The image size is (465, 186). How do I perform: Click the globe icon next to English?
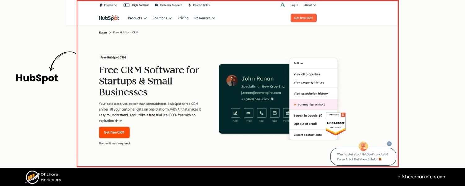(101, 5)
